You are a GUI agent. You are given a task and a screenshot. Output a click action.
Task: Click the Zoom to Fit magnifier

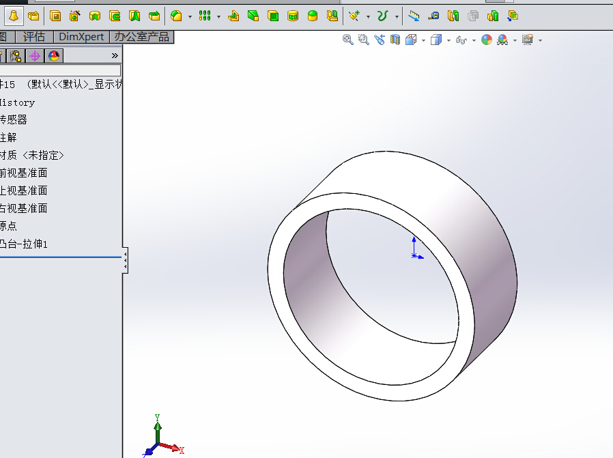tap(348, 40)
